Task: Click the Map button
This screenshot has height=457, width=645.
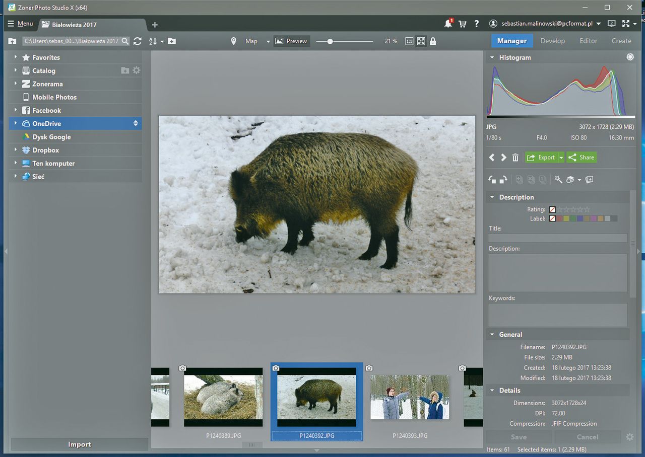Action: coord(251,41)
